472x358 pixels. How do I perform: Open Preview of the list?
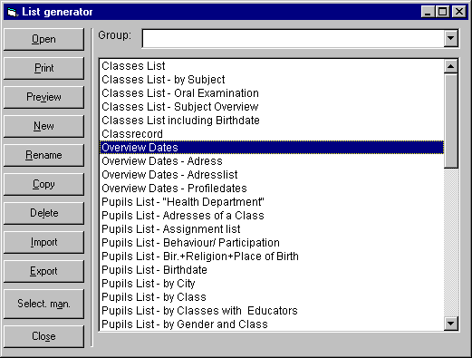[43, 97]
